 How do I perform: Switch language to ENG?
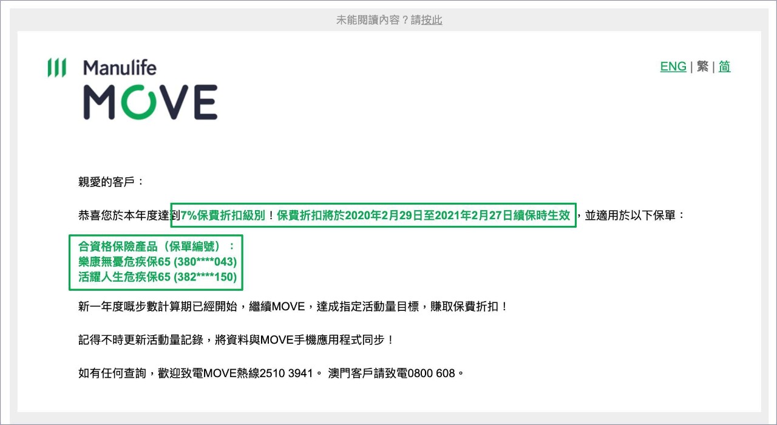pyautogui.click(x=673, y=67)
